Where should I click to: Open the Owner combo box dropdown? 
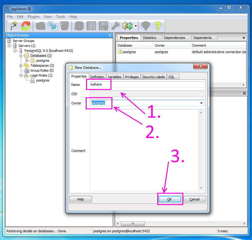201,103
